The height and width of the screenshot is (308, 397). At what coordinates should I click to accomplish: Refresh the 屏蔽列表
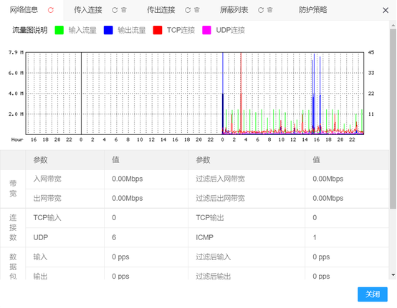261,10
